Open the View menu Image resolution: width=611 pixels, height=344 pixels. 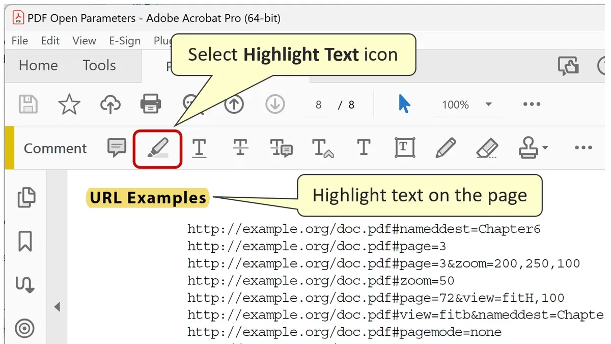click(x=84, y=41)
